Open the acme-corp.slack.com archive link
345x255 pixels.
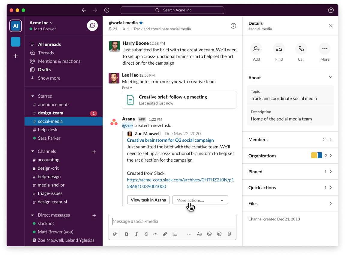coord(180,183)
